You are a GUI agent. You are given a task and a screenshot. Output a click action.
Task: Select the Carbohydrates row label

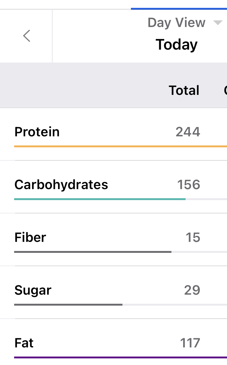coord(61,184)
